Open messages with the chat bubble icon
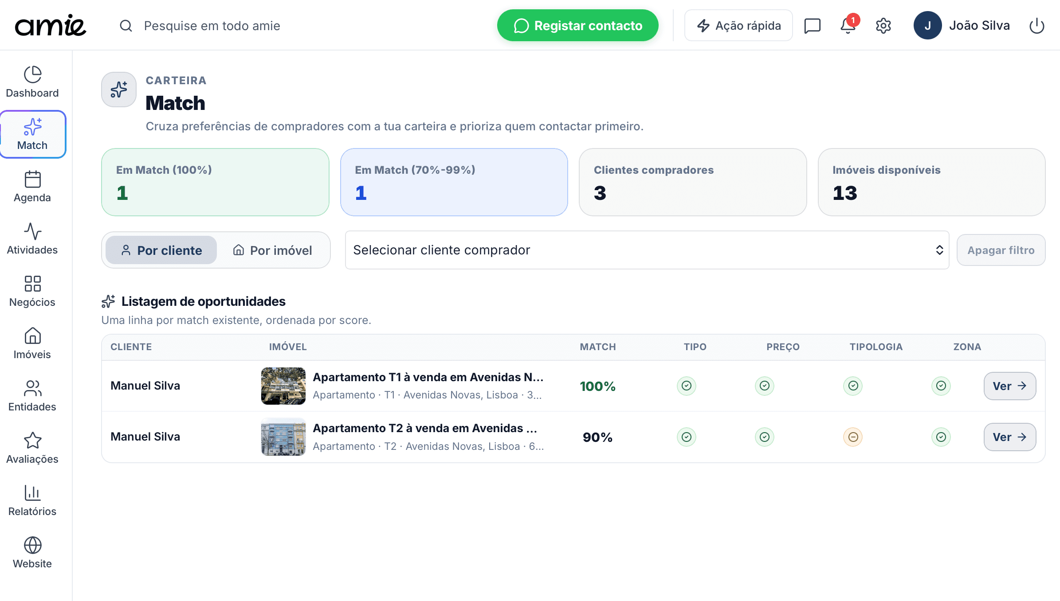 813,25
